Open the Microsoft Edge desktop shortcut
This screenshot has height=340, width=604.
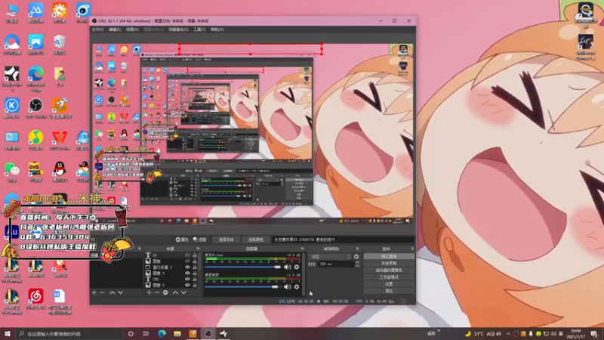[x=35, y=79]
